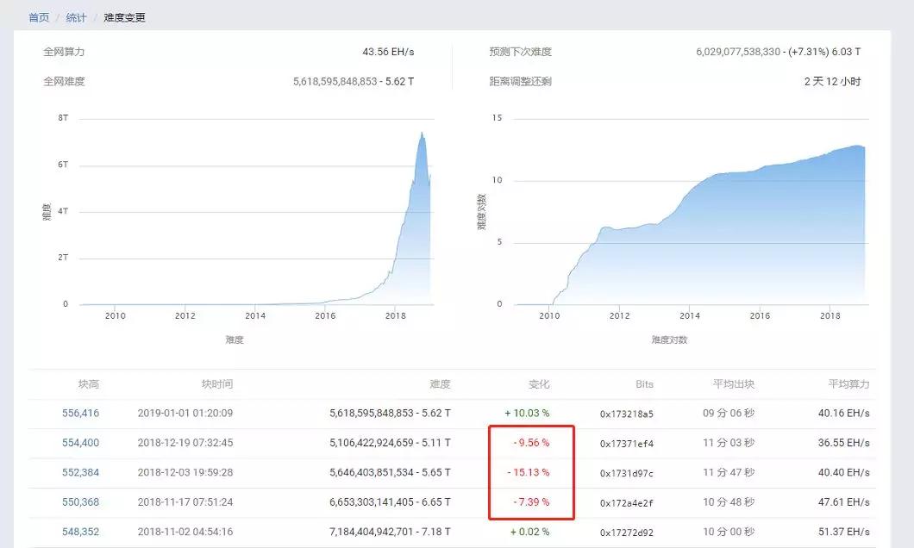This screenshot has width=914, height=548.
Task: Go to the 首页 breadcrumb link
Action: 39,17
